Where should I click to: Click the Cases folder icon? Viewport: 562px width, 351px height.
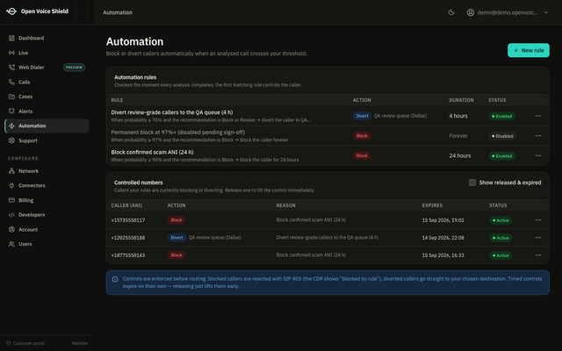[11, 97]
